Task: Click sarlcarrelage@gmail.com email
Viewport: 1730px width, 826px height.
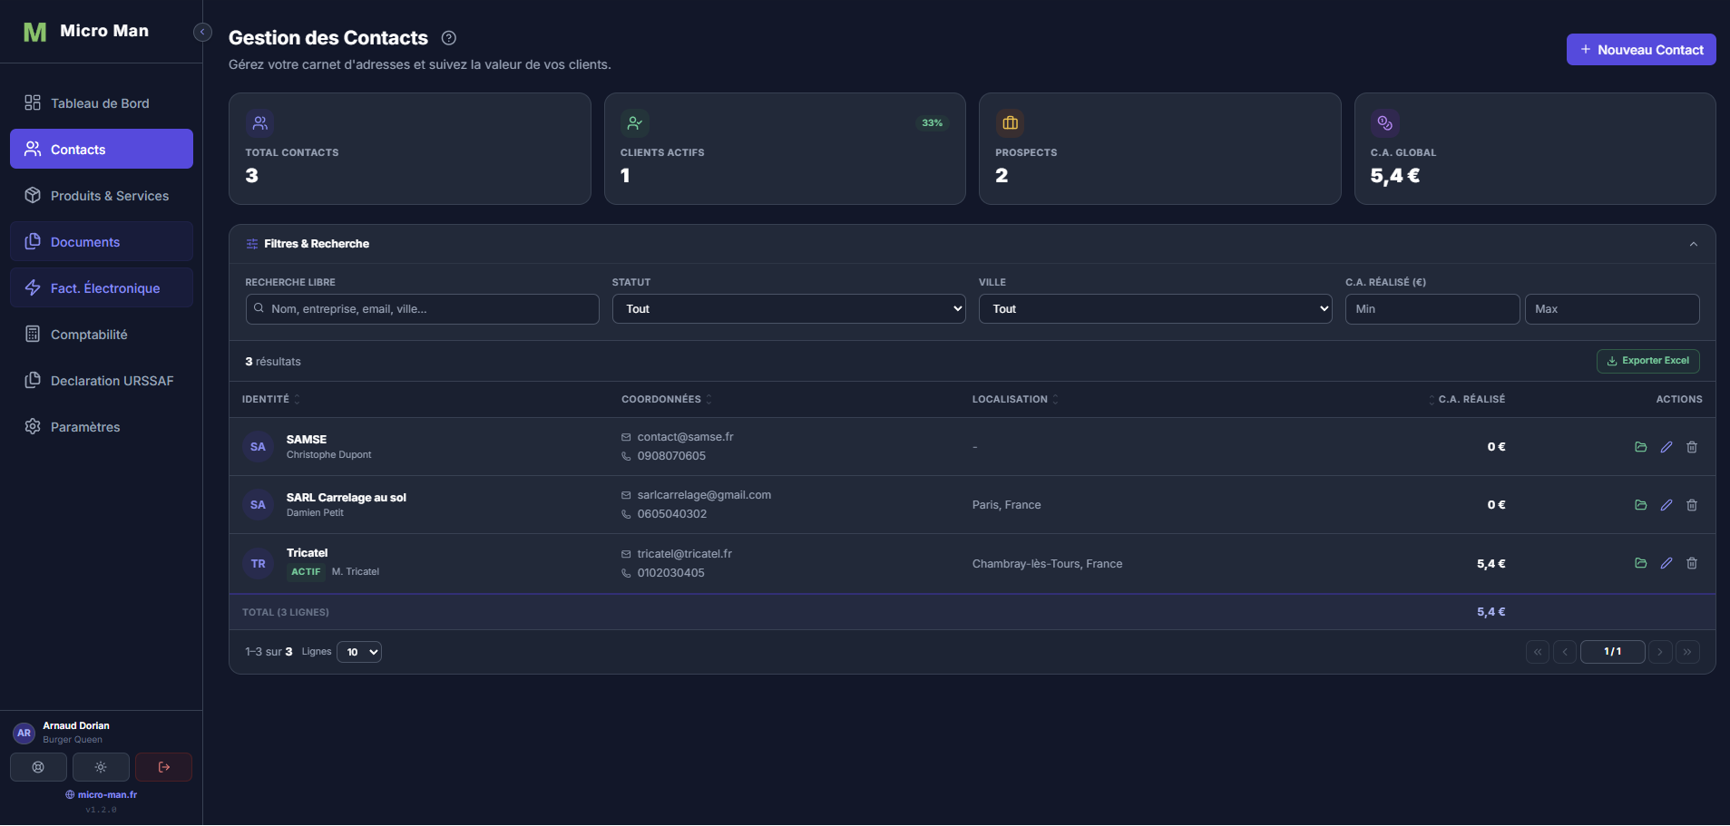Action: [704, 495]
